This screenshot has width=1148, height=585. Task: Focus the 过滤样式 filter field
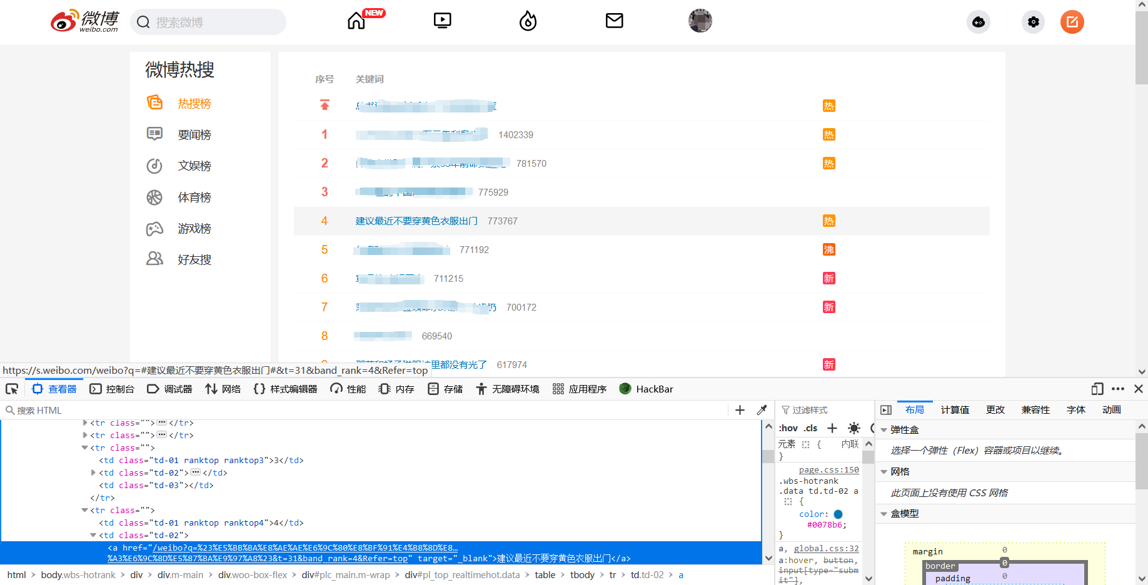pos(825,410)
